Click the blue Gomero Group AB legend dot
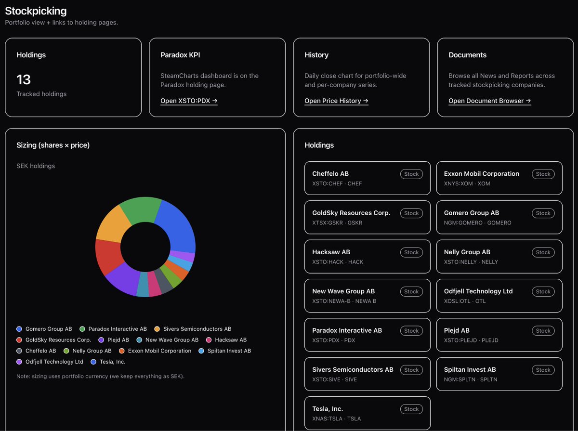The width and height of the screenshot is (578, 431). [19, 329]
